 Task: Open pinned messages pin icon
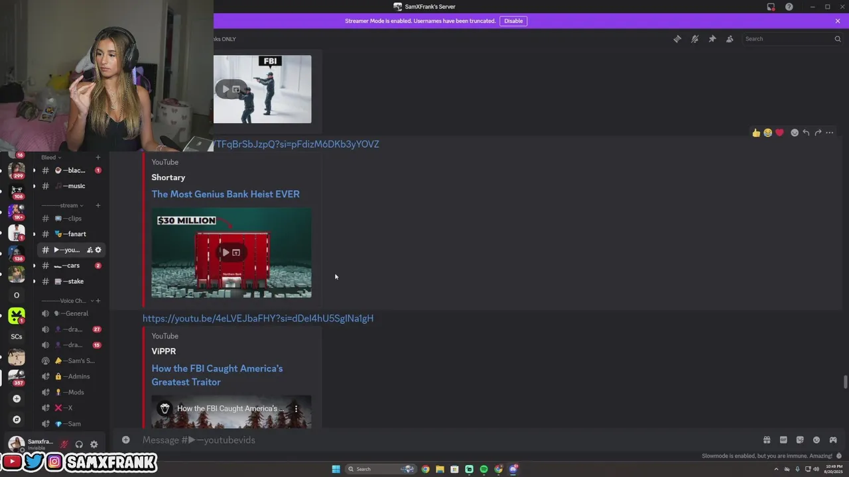pos(712,39)
